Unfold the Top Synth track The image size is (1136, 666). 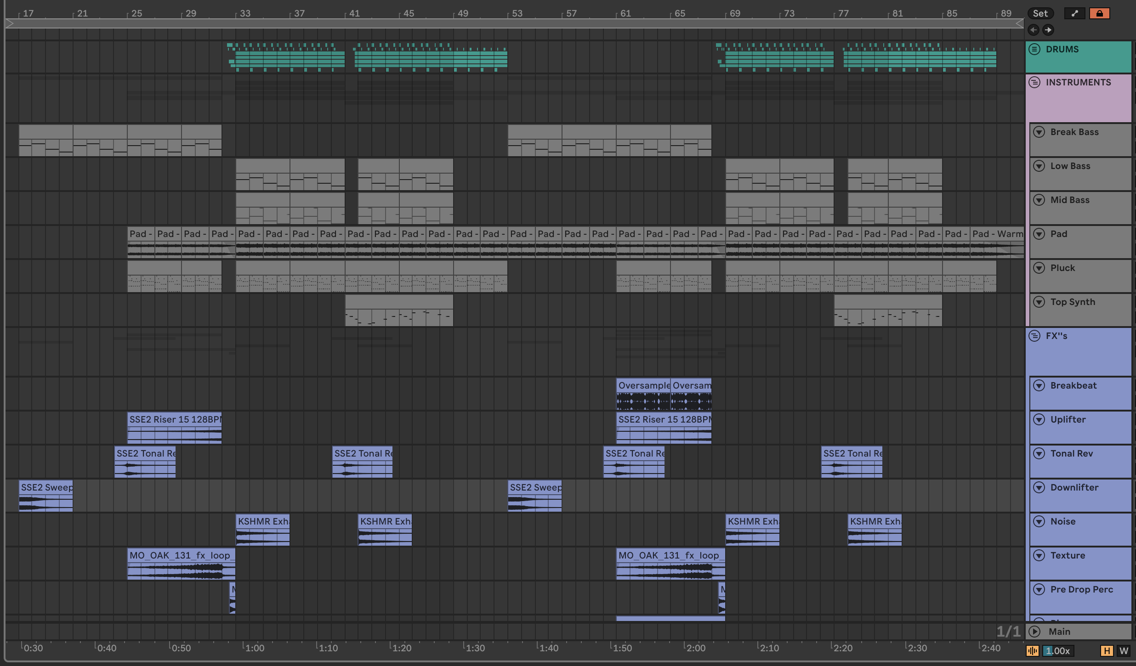(x=1039, y=302)
